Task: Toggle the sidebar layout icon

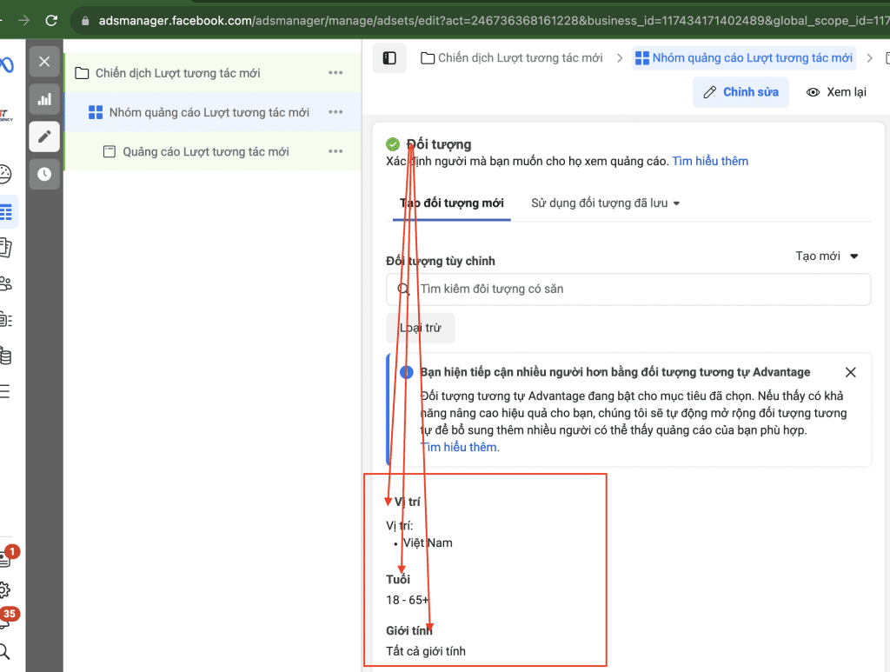Action: coord(389,58)
